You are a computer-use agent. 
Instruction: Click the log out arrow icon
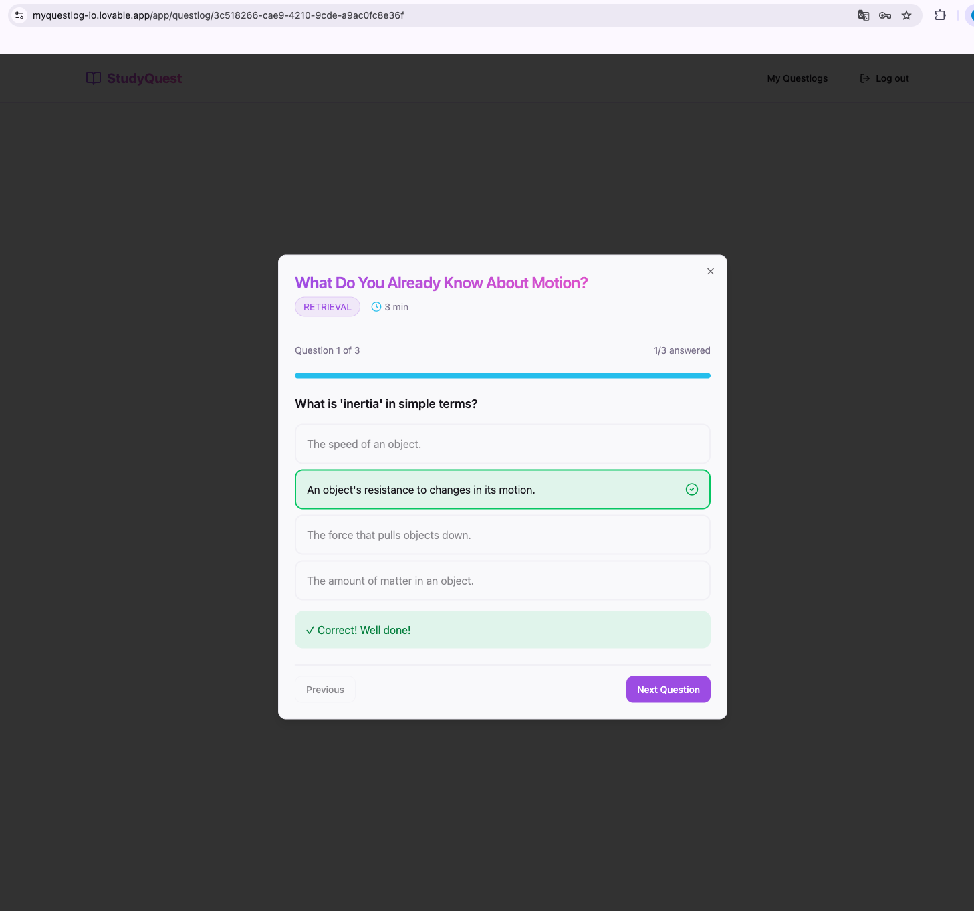click(865, 78)
